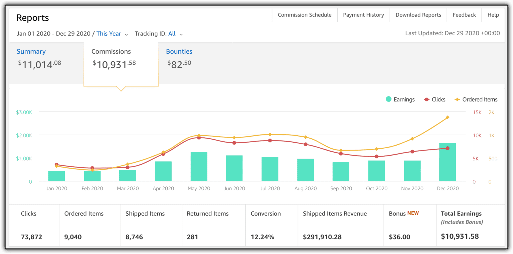Send Feedback

tap(464, 15)
